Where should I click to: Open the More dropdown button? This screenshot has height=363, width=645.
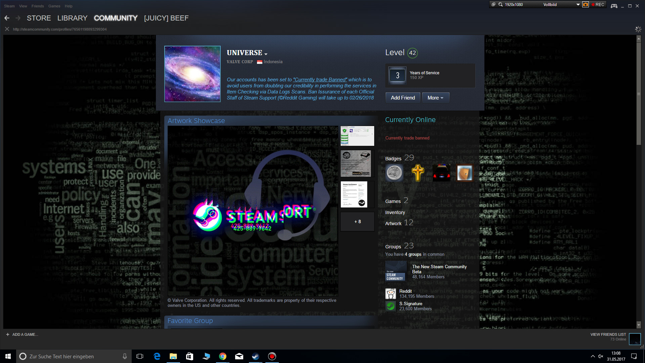coord(435,98)
